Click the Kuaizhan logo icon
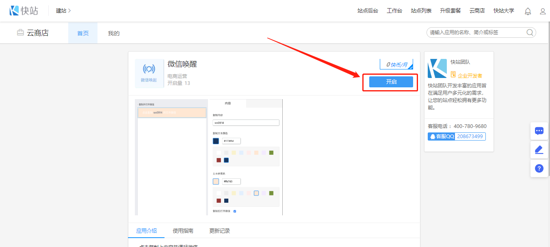Screen dimensions: 550x247 pos(15,11)
